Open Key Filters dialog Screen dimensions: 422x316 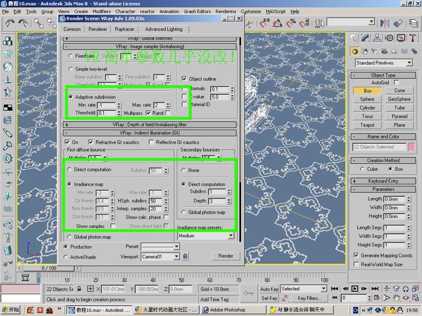point(308,298)
